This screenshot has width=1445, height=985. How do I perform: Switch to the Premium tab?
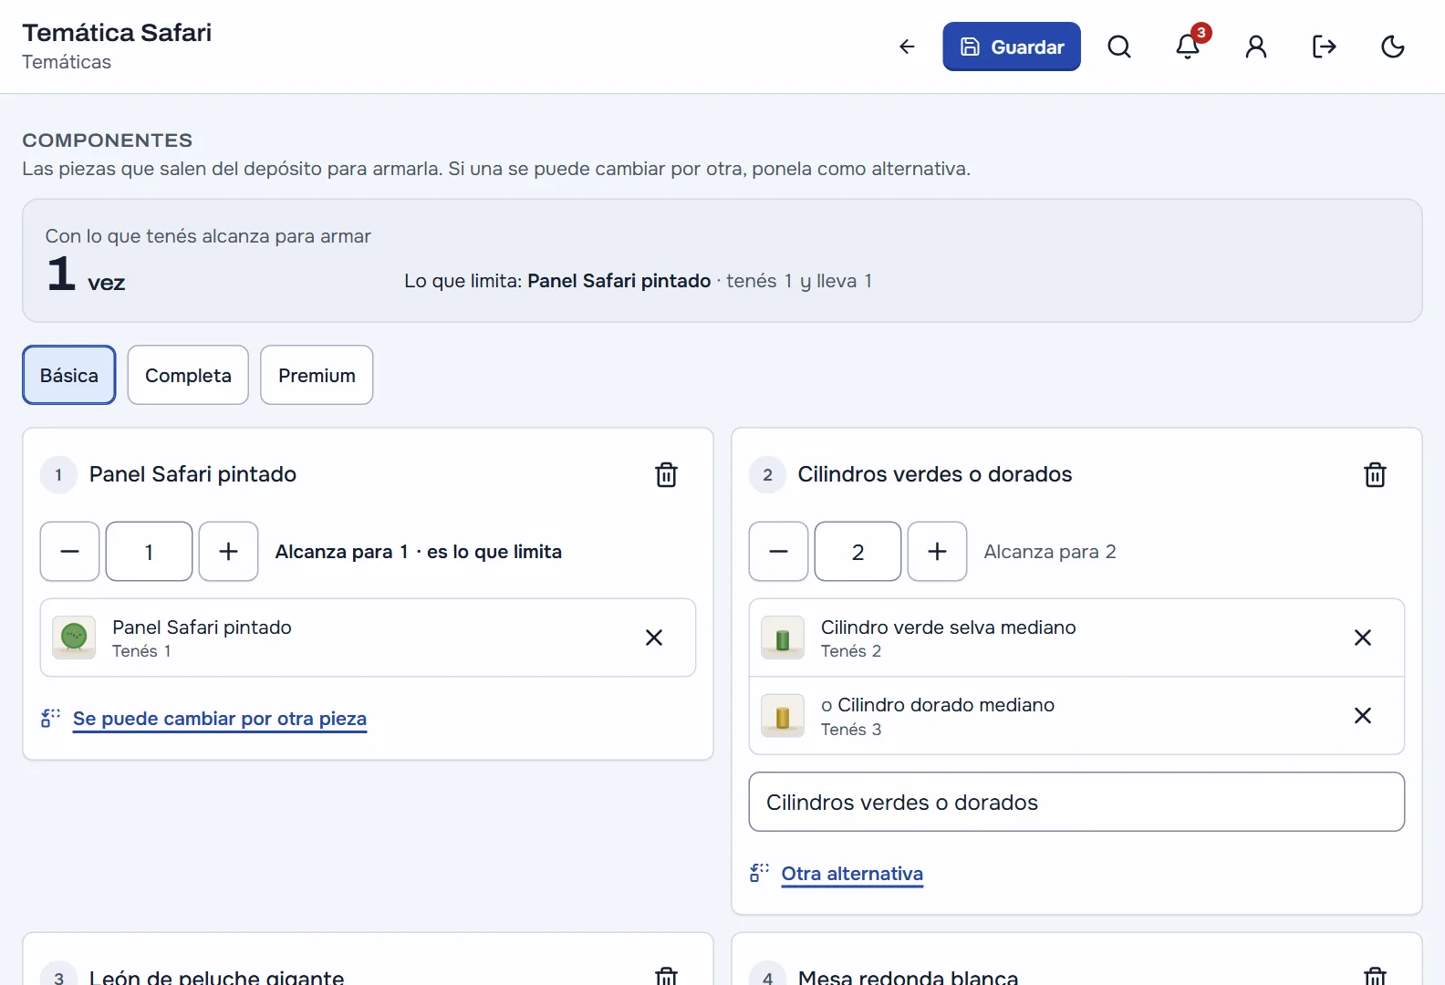(317, 375)
